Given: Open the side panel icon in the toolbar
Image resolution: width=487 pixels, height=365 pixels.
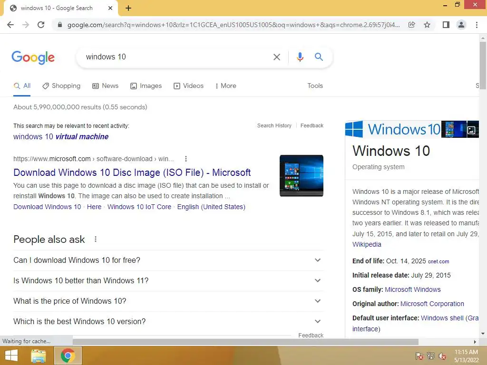Looking at the screenshot, I should pyautogui.click(x=446, y=25).
